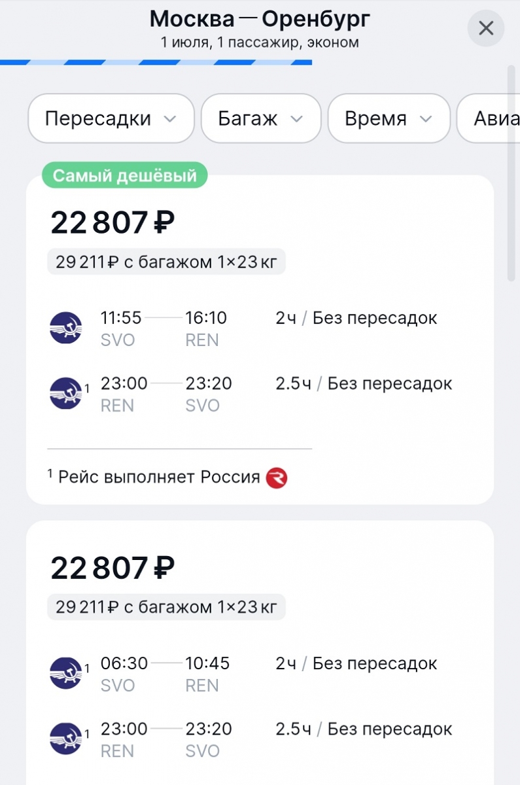The width and height of the screenshot is (520, 785).
Task: Click the Рейс выполняет Россия footnote
Action: 159,477
